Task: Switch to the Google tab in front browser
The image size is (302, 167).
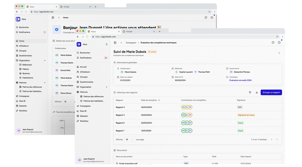Action: pyautogui.click(x=139, y=32)
